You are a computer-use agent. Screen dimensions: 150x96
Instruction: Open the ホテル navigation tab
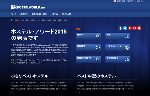click(x=55, y=14)
